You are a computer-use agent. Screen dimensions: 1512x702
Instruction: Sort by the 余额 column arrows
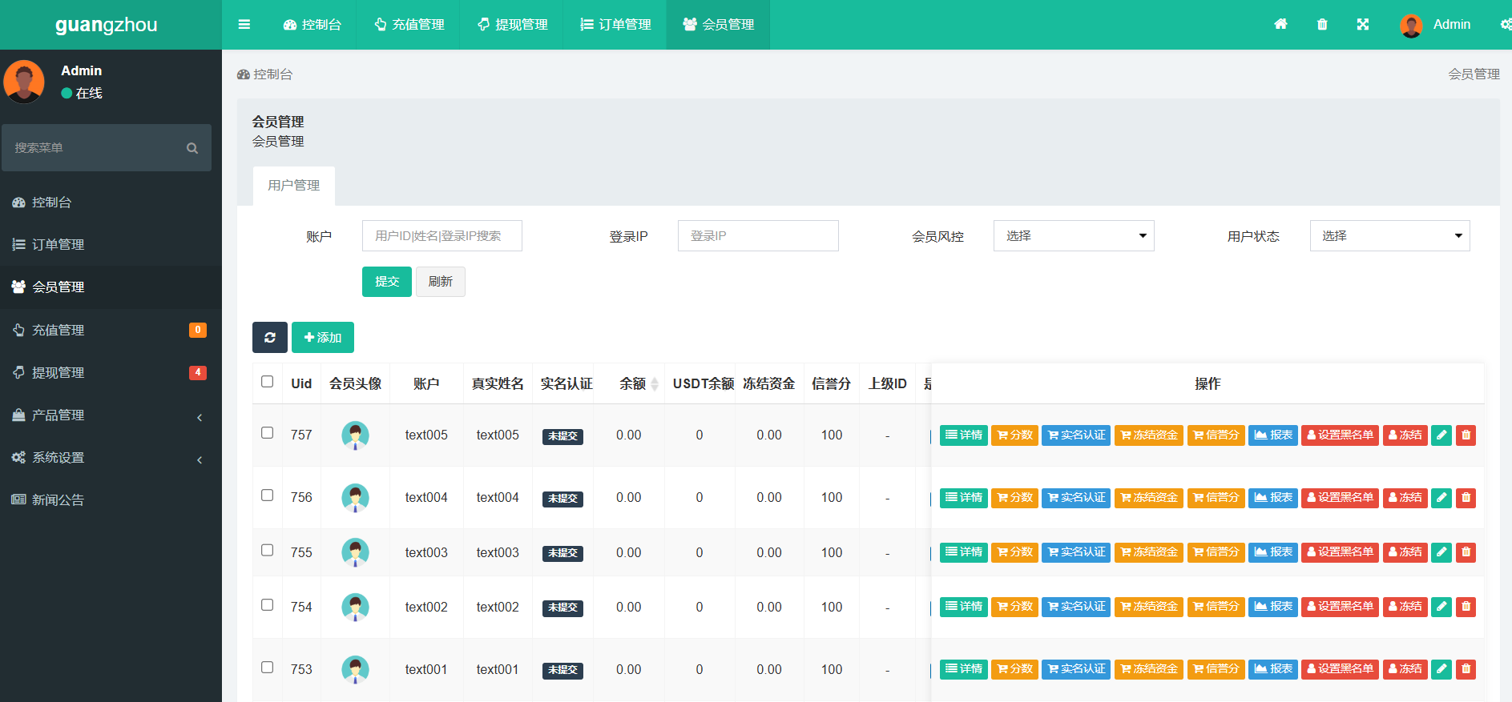tap(654, 384)
